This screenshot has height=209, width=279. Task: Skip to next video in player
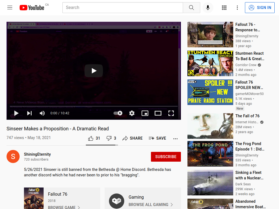coord(29,113)
